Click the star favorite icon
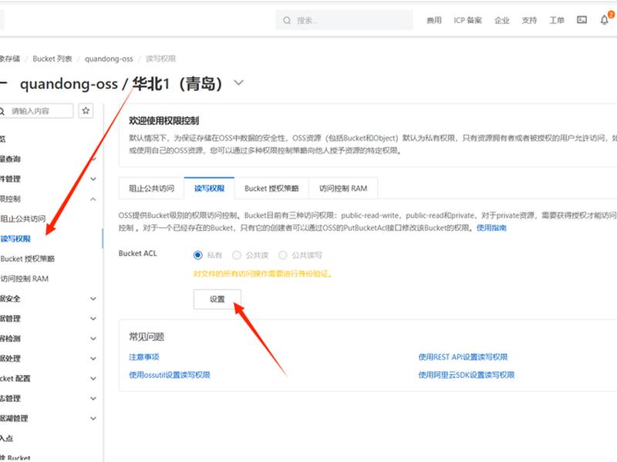This screenshot has width=617, height=462. [86, 111]
